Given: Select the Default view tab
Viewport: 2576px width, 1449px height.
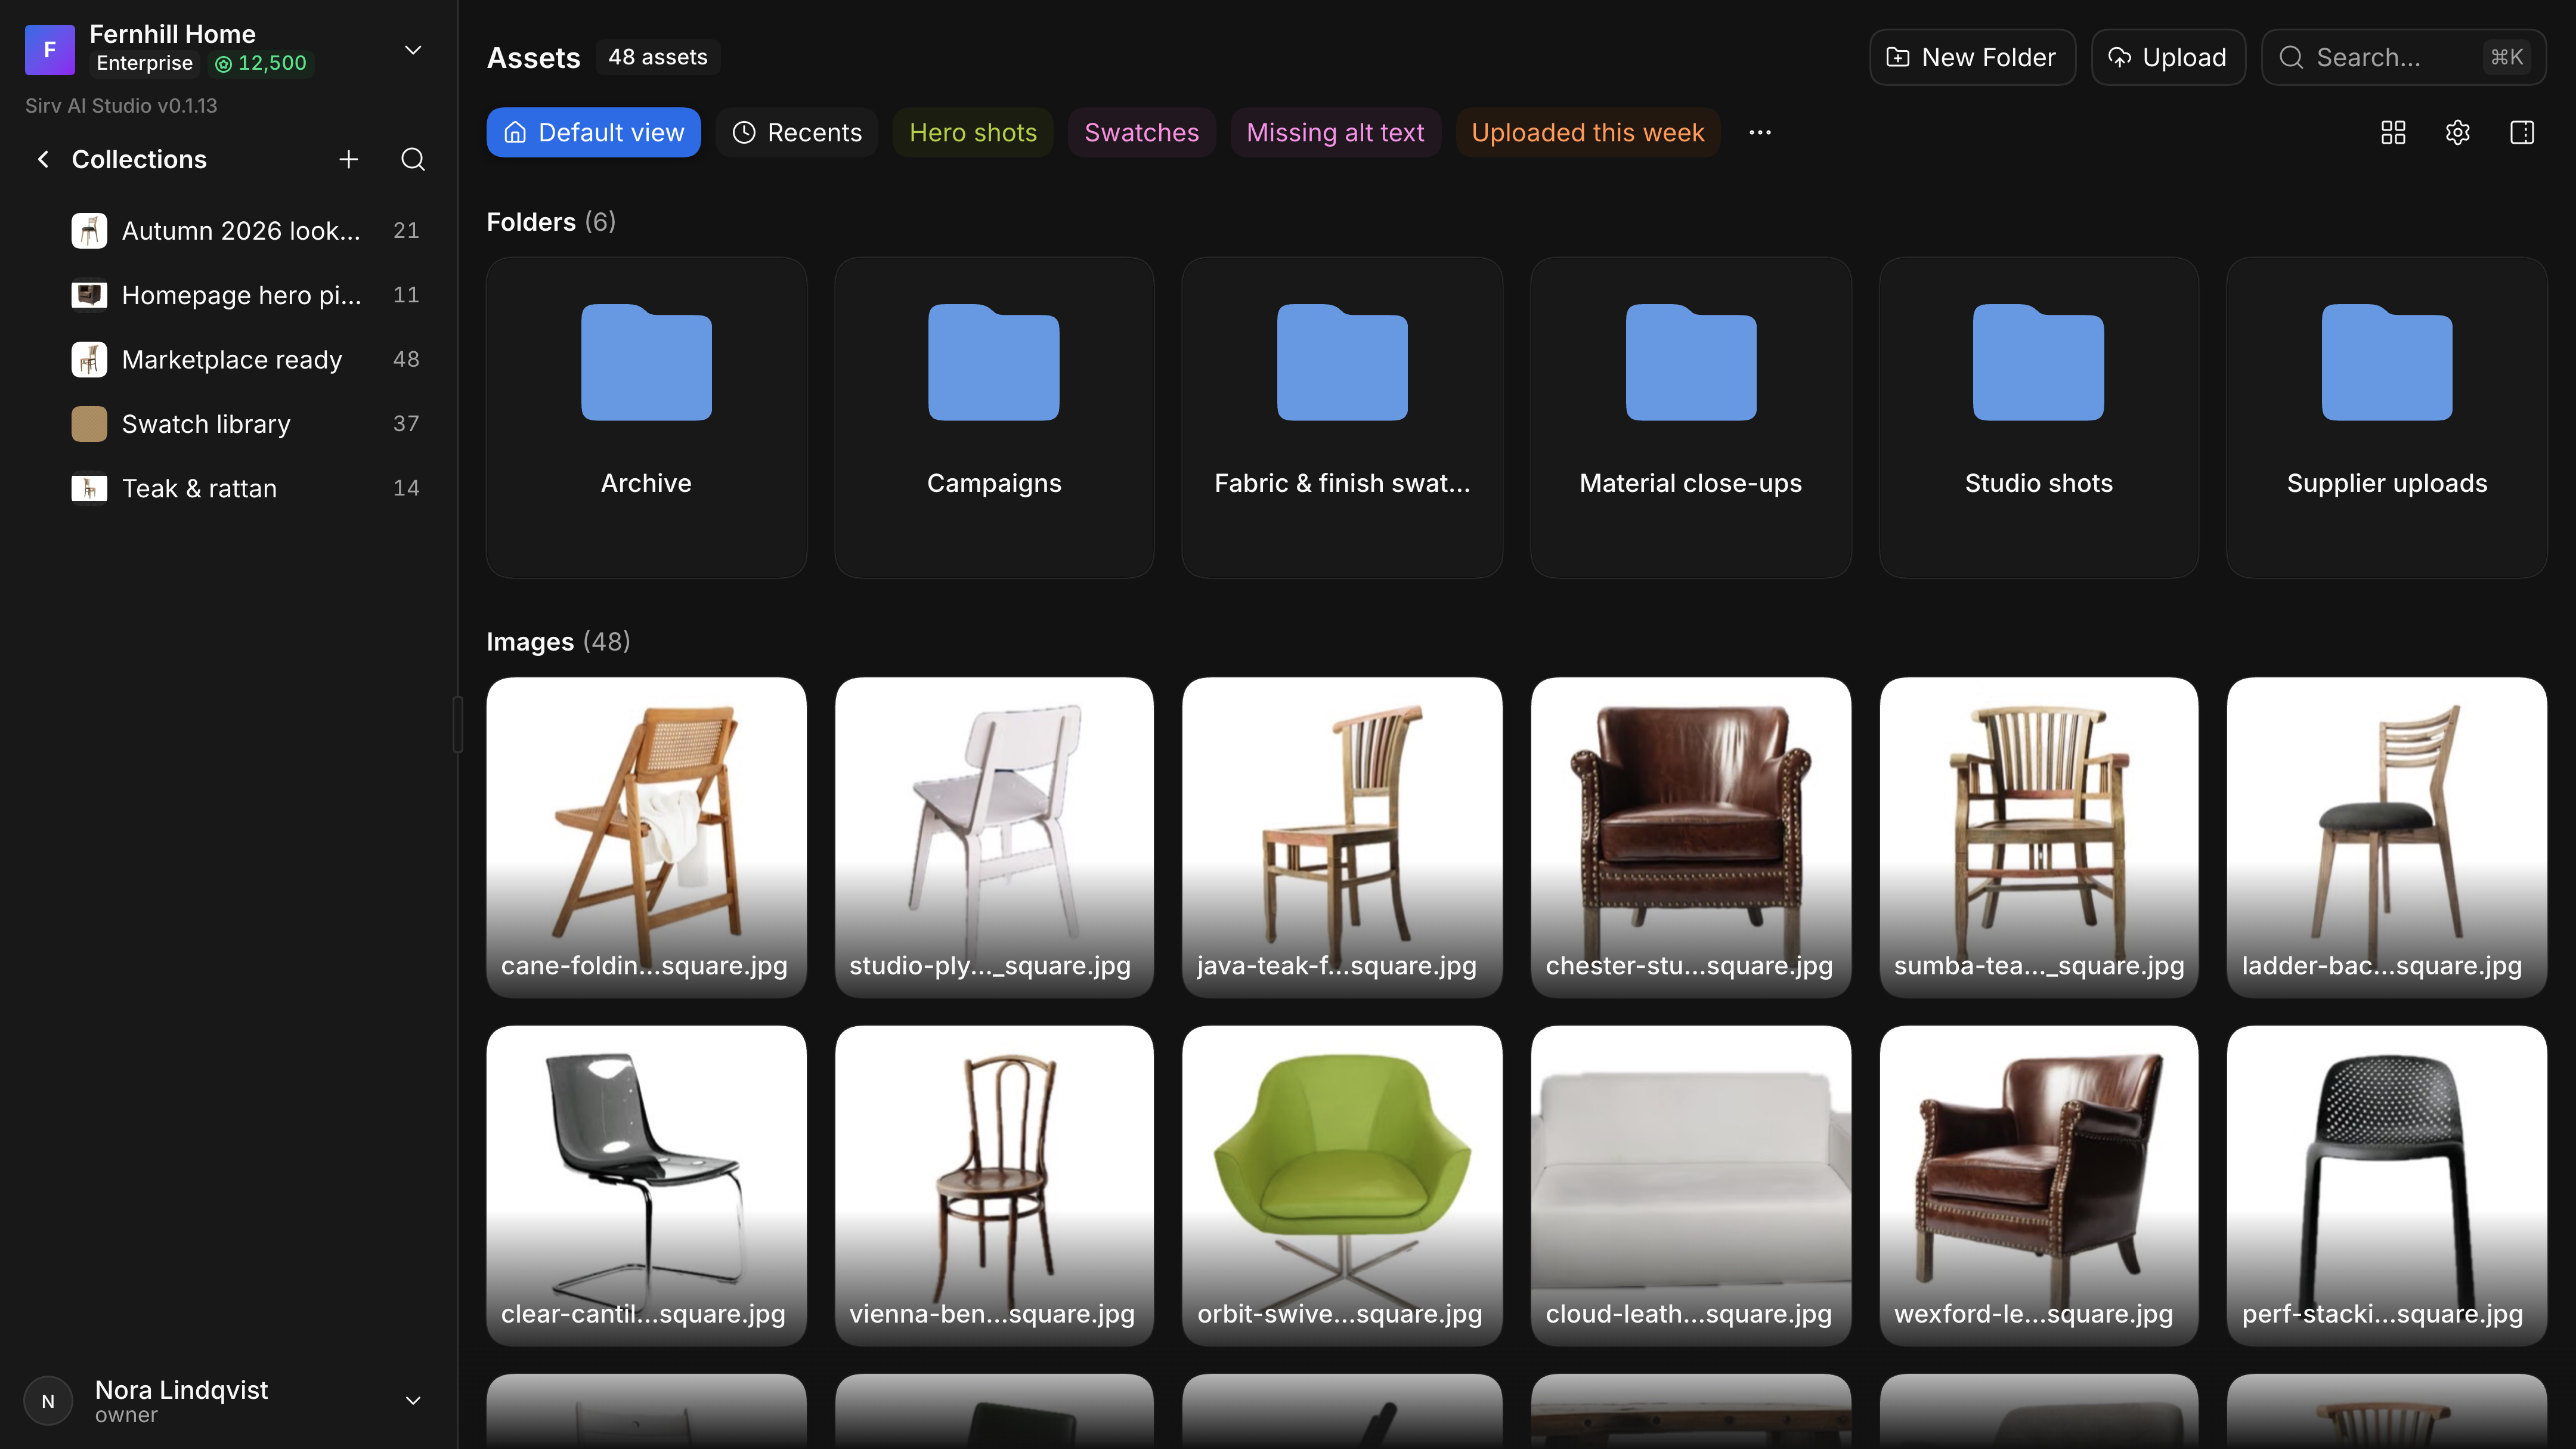Looking at the screenshot, I should point(593,132).
